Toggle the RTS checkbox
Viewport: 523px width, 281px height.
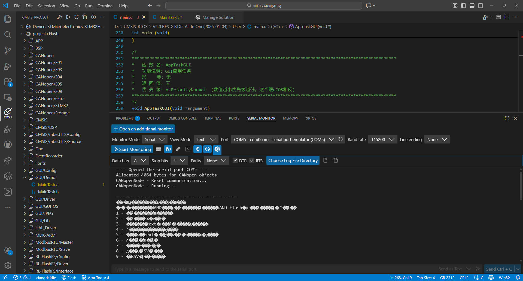point(252,161)
